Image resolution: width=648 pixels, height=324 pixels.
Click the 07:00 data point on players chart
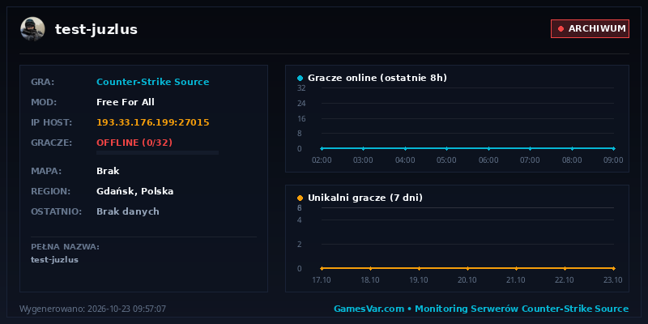(x=531, y=148)
